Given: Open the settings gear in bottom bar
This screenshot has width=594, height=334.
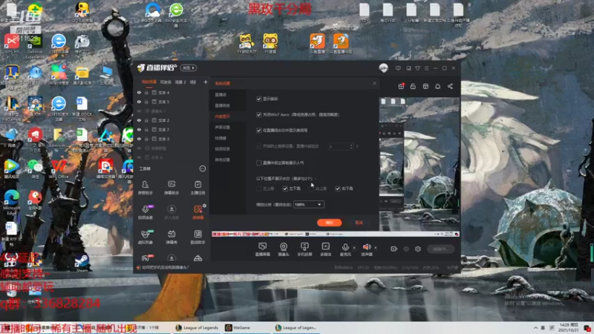Looking at the screenshot, I should pos(418,249).
